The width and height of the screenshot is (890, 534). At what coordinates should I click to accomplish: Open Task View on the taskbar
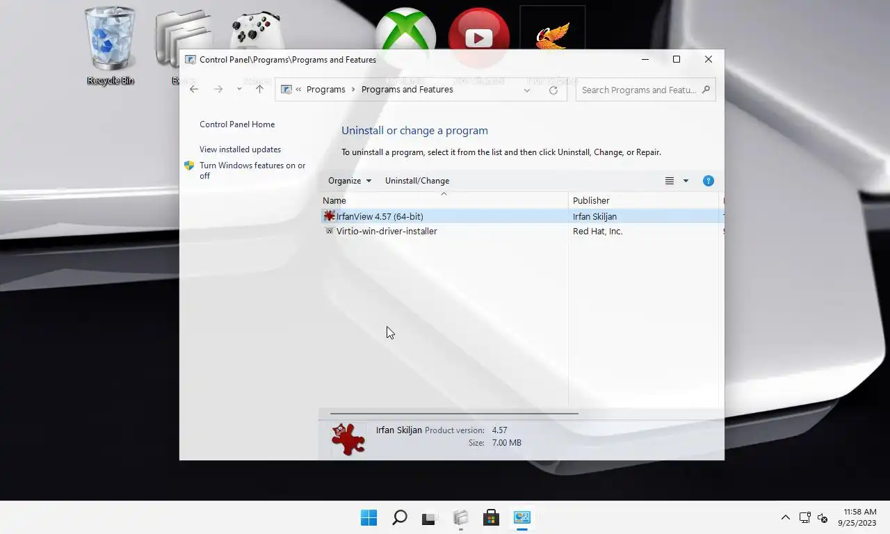(x=430, y=517)
